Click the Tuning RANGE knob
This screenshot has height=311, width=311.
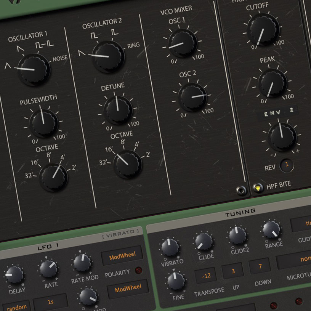coord(271,230)
